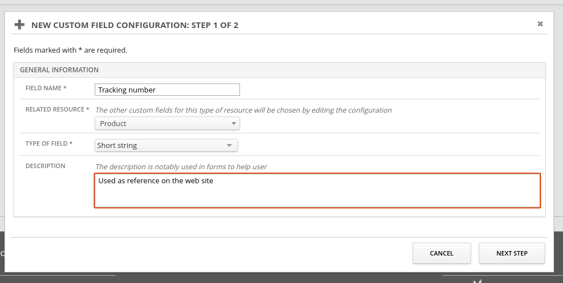The height and width of the screenshot is (283, 563).
Task: Click the plus icon in the dialog header
Action: pos(20,25)
